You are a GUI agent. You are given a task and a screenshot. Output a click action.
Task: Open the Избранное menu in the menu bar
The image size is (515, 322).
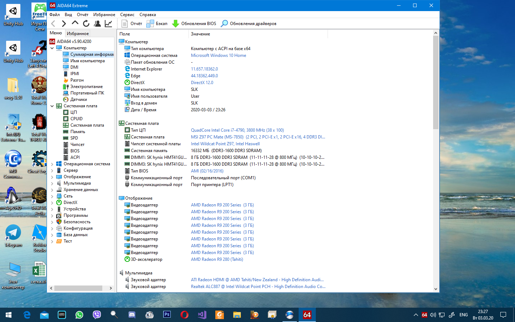point(104,15)
